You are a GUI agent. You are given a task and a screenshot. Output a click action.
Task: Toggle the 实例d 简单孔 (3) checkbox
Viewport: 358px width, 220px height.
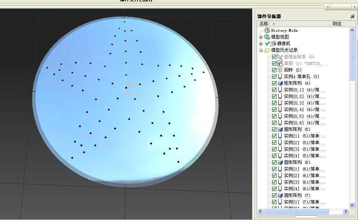(x=274, y=77)
